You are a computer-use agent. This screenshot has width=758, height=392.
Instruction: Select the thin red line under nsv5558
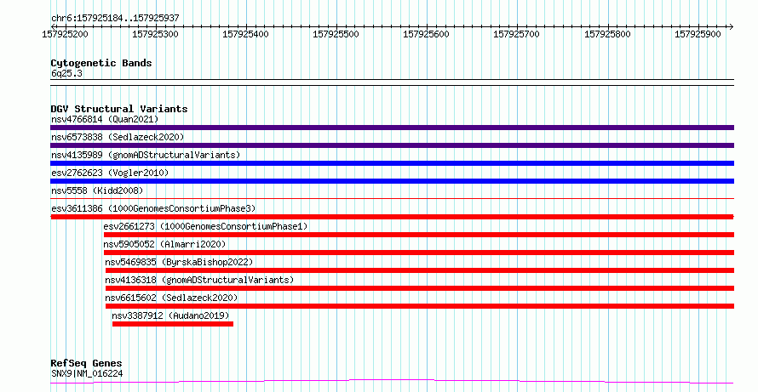pyautogui.click(x=392, y=198)
